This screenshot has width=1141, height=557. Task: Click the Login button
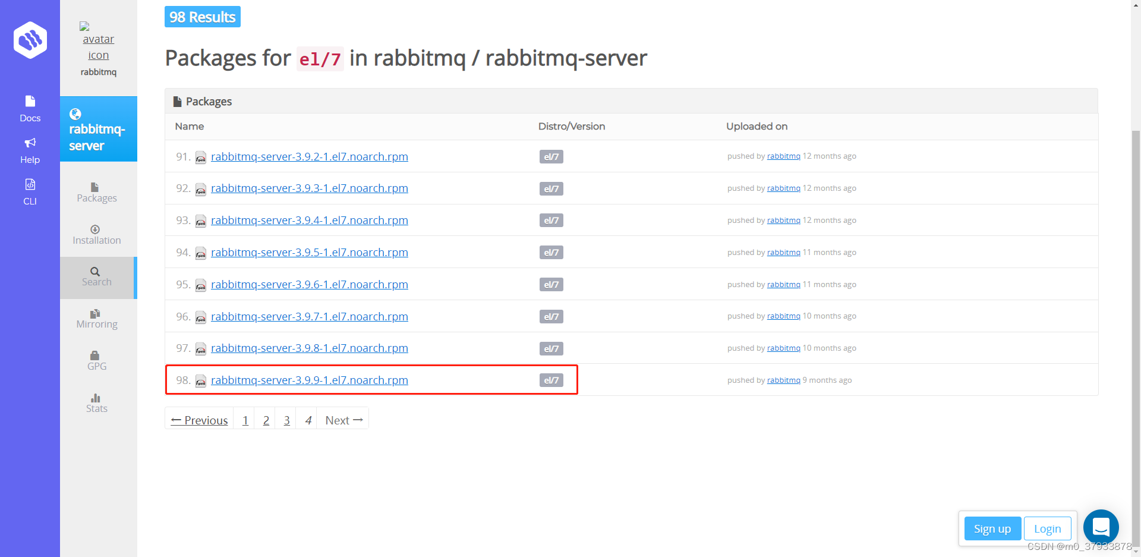click(1047, 528)
